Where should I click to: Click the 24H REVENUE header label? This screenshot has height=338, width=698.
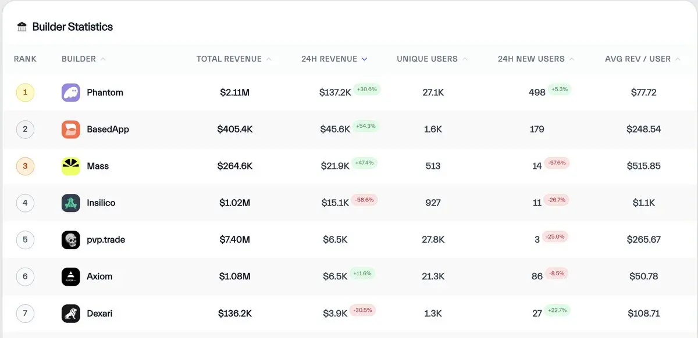(329, 59)
